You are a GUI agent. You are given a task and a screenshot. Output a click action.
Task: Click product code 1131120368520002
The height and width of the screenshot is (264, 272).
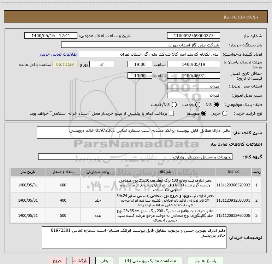coord(233,185)
